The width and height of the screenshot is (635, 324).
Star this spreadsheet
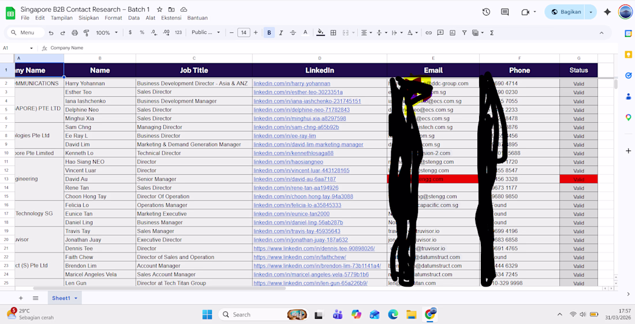tap(159, 9)
